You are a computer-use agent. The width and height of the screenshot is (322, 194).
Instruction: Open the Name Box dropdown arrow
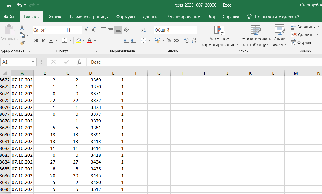pos(33,62)
